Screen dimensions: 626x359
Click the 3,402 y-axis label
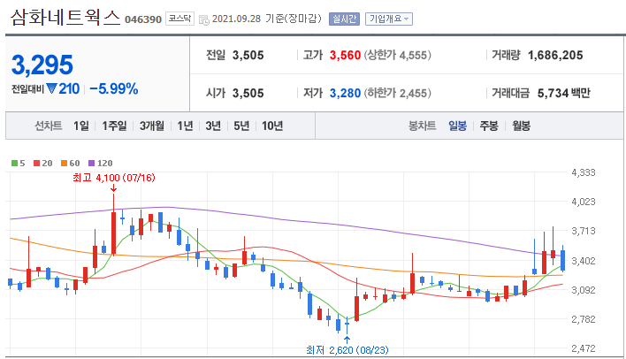point(584,261)
